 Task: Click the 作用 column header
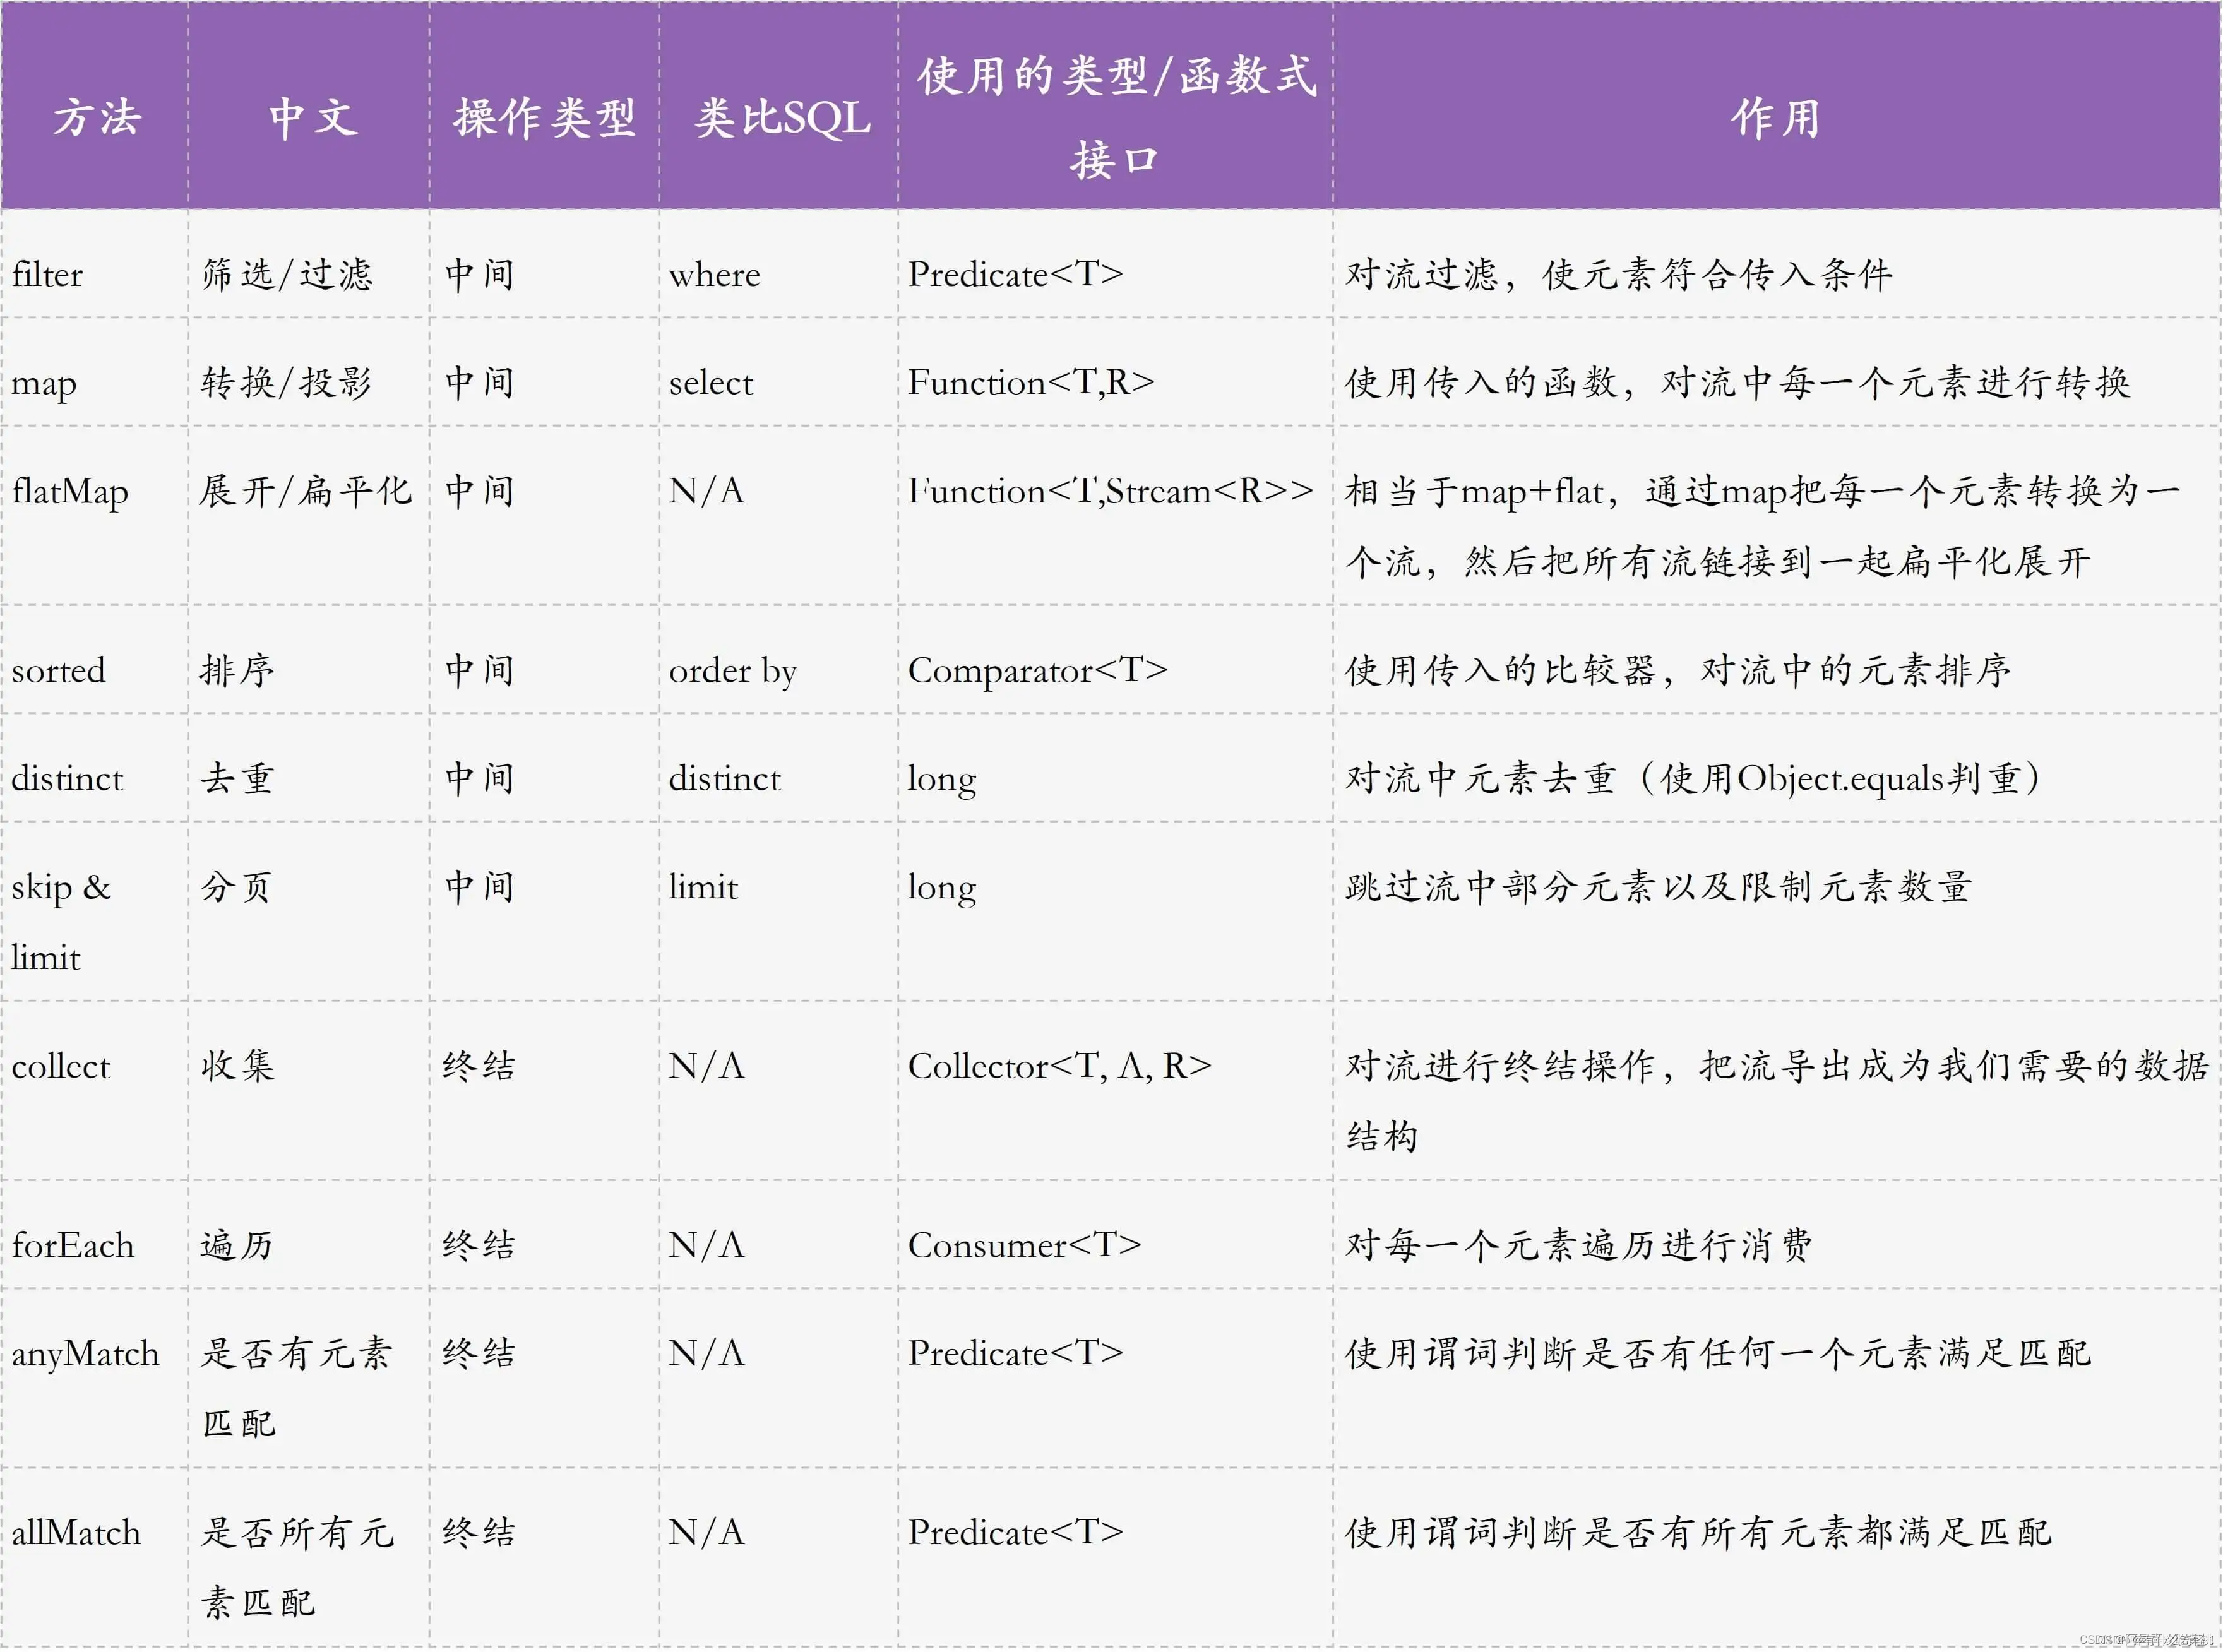point(1775,118)
